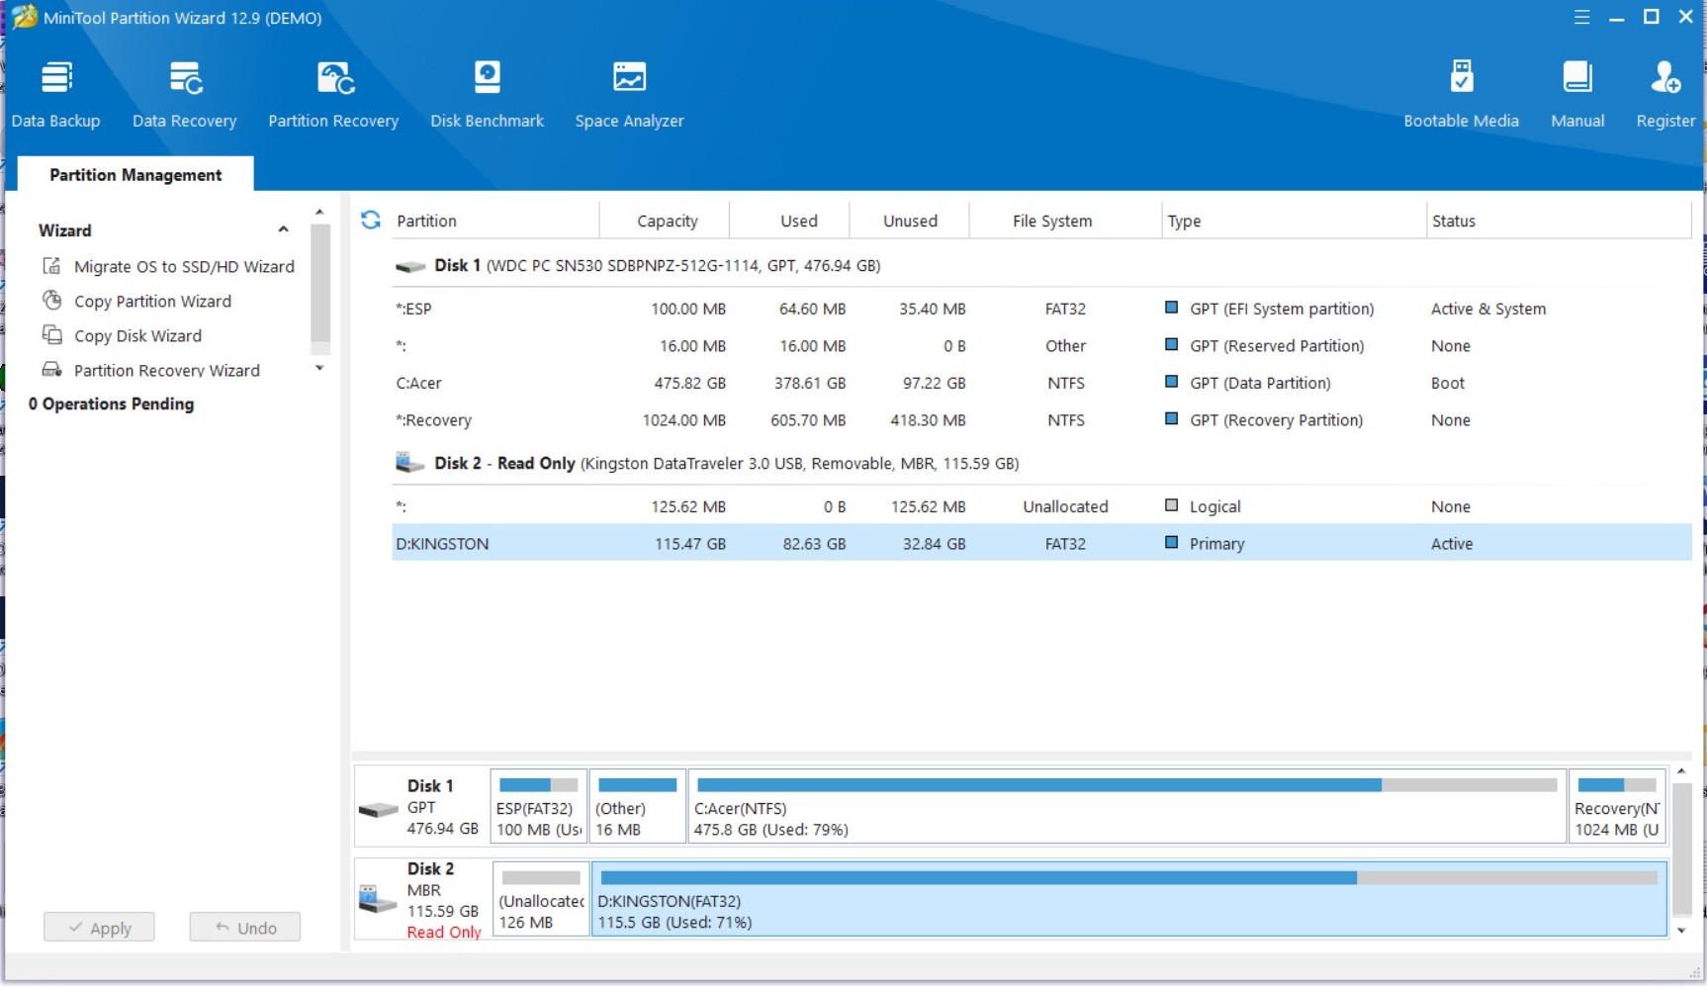Create Bootable Media
The height and width of the screenshot is (989, 1707).
click(1461, 94)
